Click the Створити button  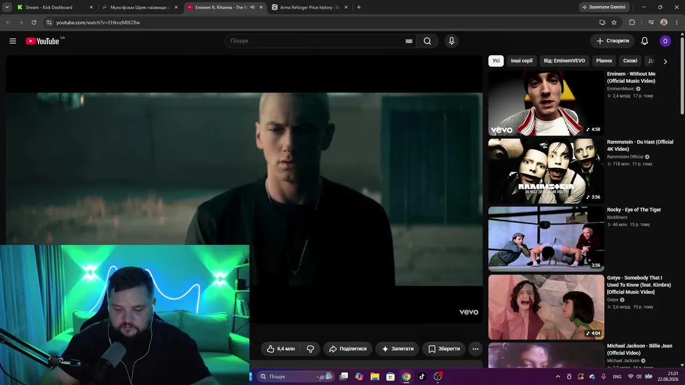pyautogui.click(x=613, y=41)
